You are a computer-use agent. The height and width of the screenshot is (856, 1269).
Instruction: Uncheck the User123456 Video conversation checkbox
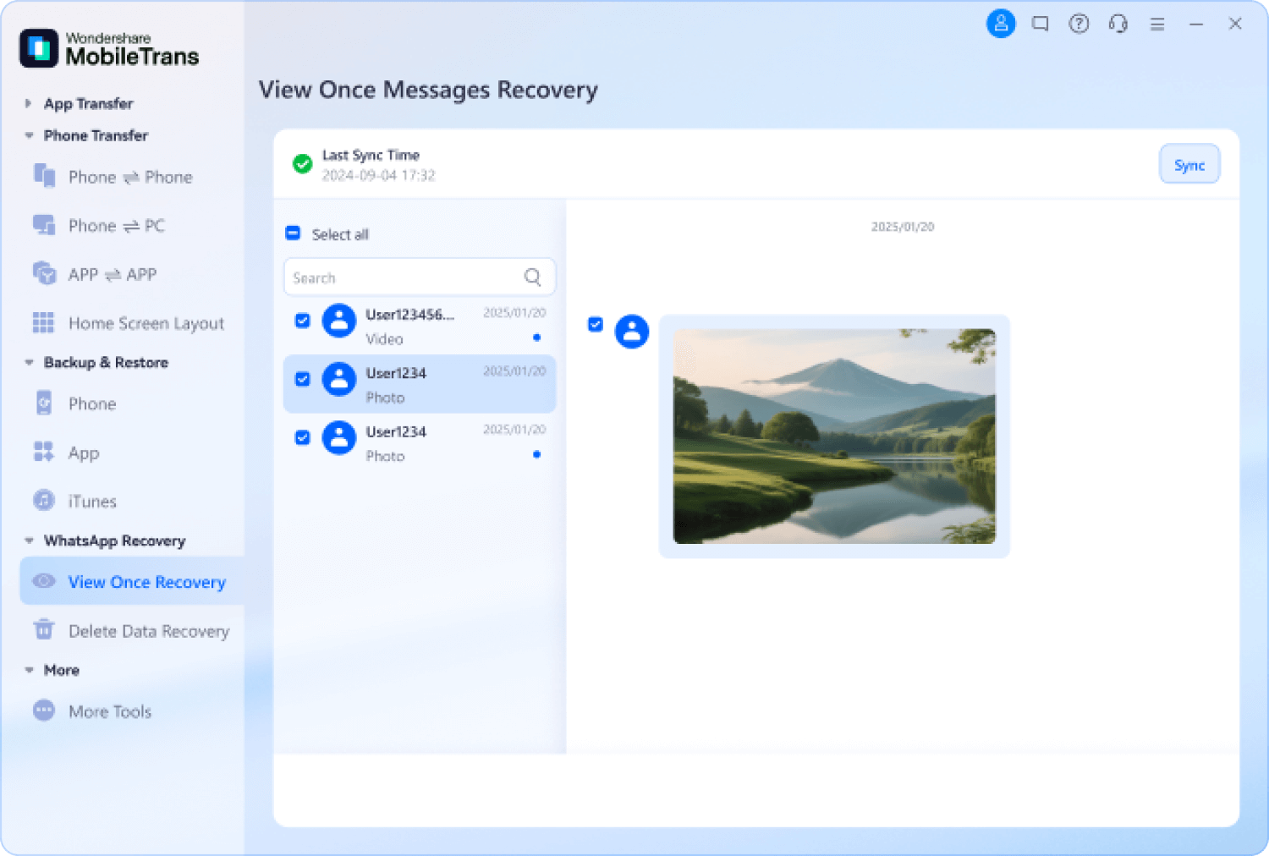tap(302, 321)
